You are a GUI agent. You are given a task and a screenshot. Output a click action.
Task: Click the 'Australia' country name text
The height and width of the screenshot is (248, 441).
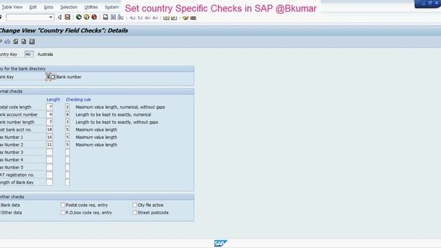(x=45, y=54)
